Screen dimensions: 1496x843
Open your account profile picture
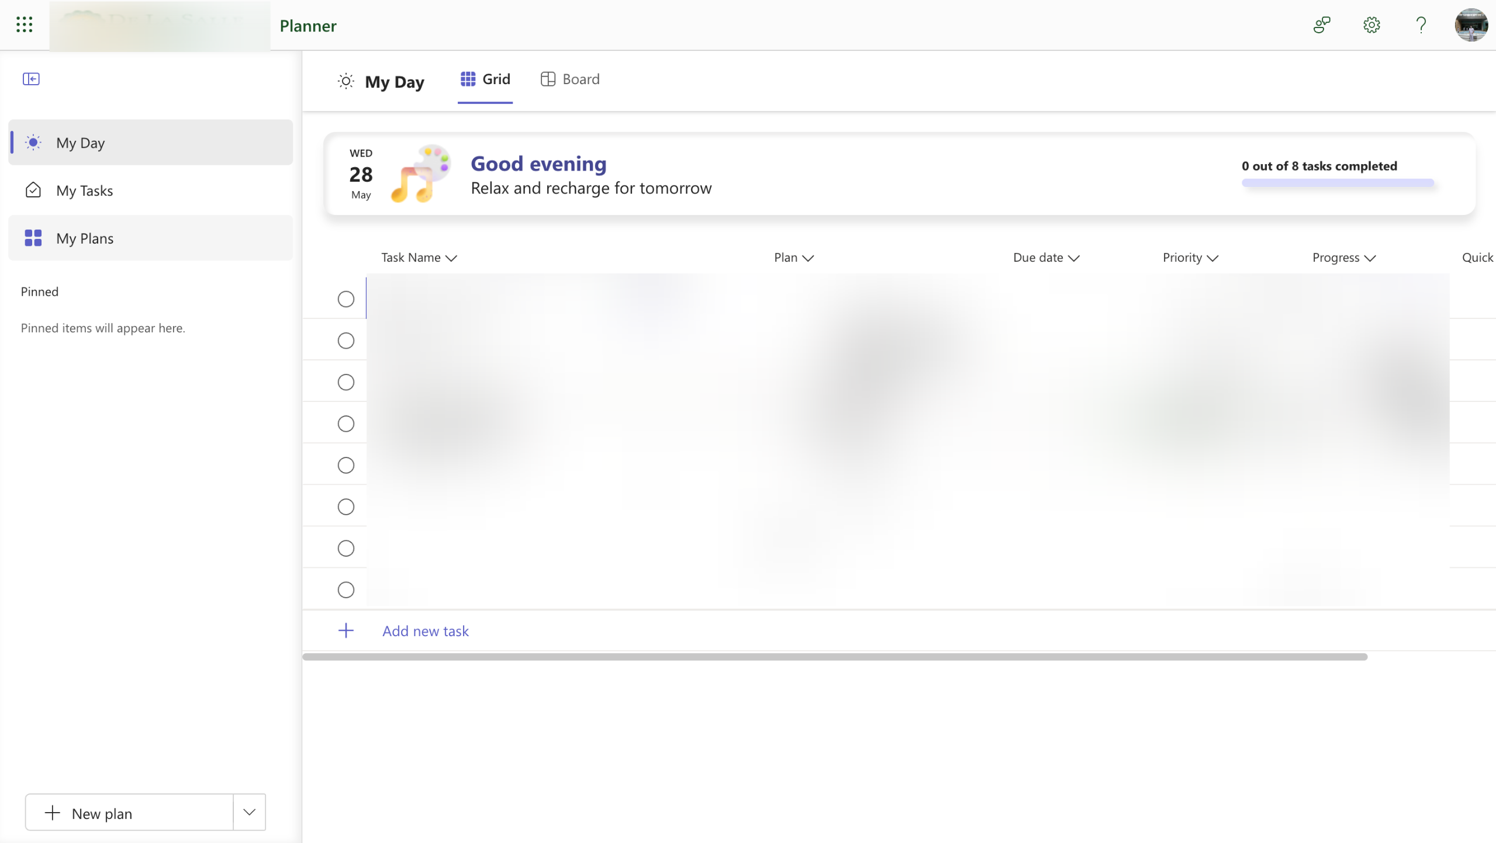coord(1471,25)
